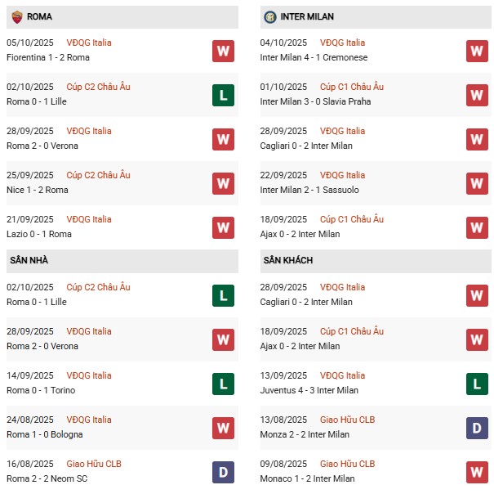Screen dimensions: 494x494
Task: Click the L badge for Roma 0 - 1 Lille on 02/10/2025 in the top Roma list
Action: (223, 95)
